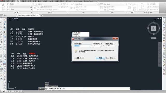The image size is (166, 93).
Task: Select the Multiline Text A tool in left toolbar
Action: 1,65
